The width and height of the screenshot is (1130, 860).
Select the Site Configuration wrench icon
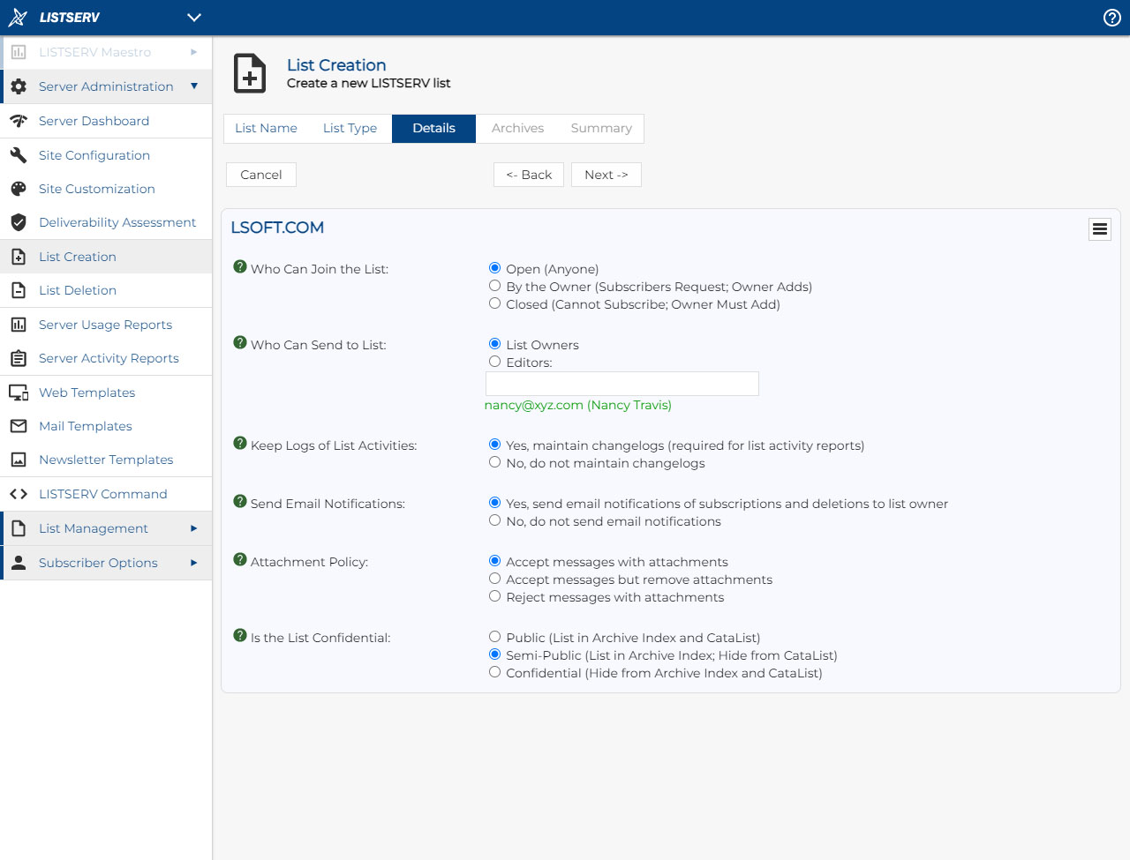pos(19,154)
